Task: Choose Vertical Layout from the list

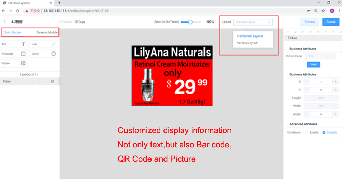Action: click(247, 43)
